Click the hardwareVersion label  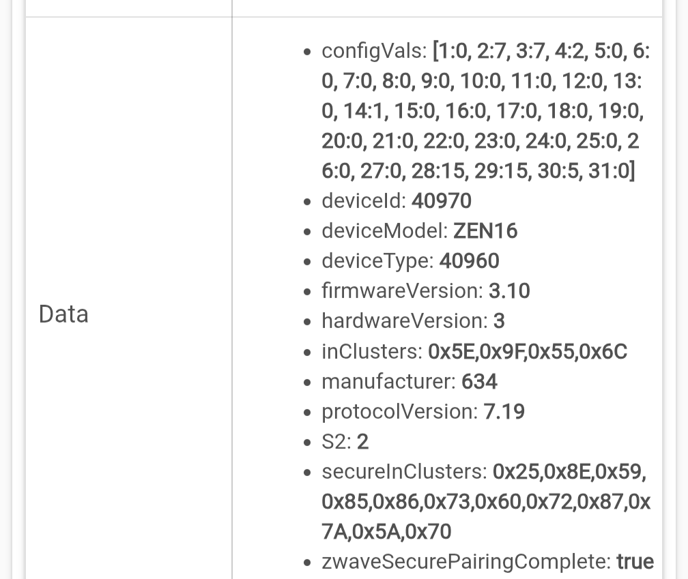pyautogui.click(x=404, y=321)
